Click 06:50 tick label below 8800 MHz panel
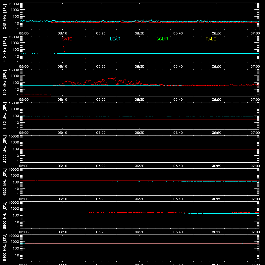This screenshot has height=265, width=265. click(217, 232)
